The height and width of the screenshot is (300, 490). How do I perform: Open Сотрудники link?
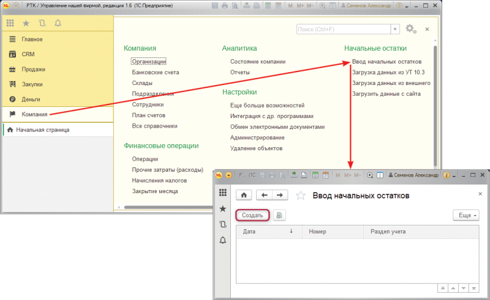coord(148,104)
